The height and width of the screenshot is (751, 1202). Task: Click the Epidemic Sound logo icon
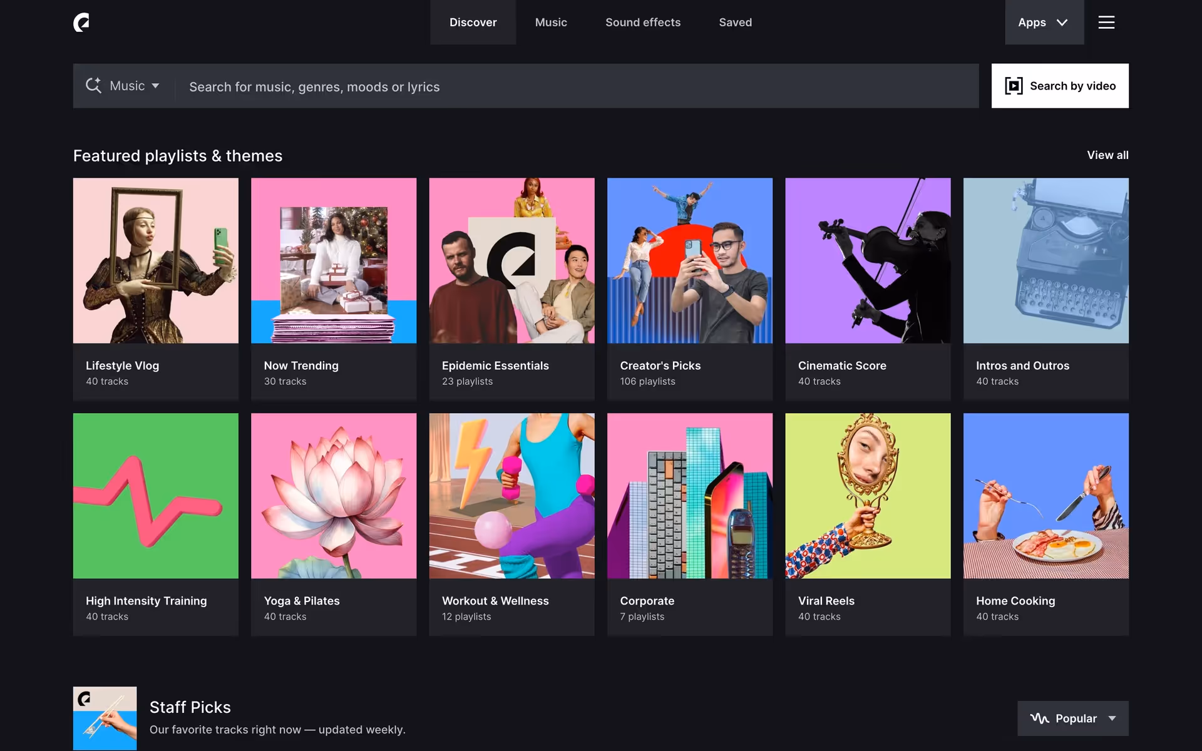[x=81, y=23]
